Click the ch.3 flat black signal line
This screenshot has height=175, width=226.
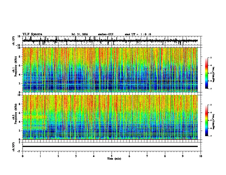pyautogui.click(x=110, y=146)
